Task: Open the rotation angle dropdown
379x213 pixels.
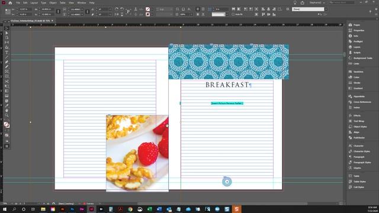Action: (110, 9)
